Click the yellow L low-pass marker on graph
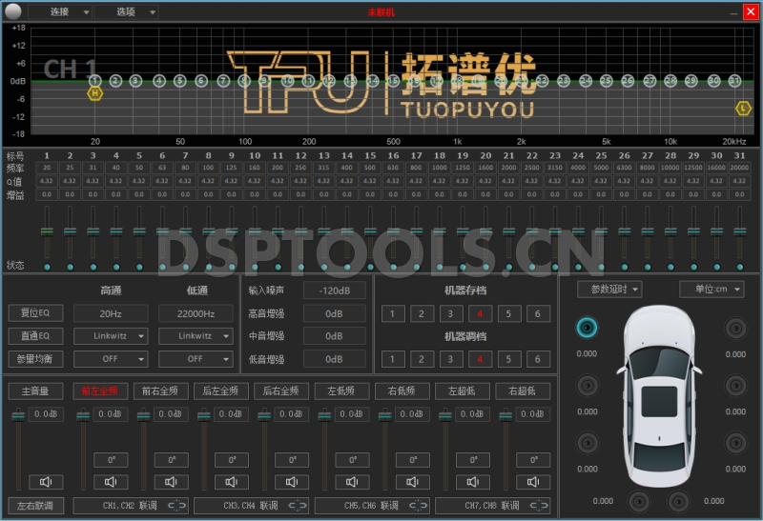 coord(743,109)
